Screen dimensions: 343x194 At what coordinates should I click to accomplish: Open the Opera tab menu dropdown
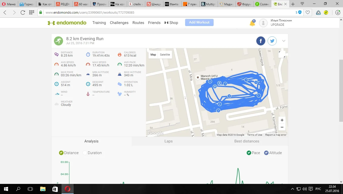(x=302, y=4)
